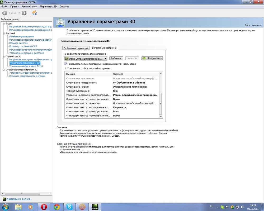Click the Back navigation arrow icon
This screenshot has width=264, height=211.
click(5, 13)
